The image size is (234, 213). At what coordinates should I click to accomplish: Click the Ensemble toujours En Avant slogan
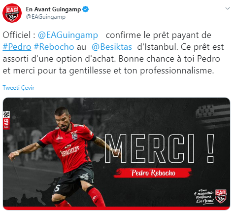(x=204, y=196)
